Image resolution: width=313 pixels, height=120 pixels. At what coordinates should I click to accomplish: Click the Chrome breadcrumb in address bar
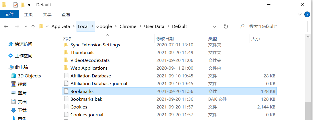point(128,26)
